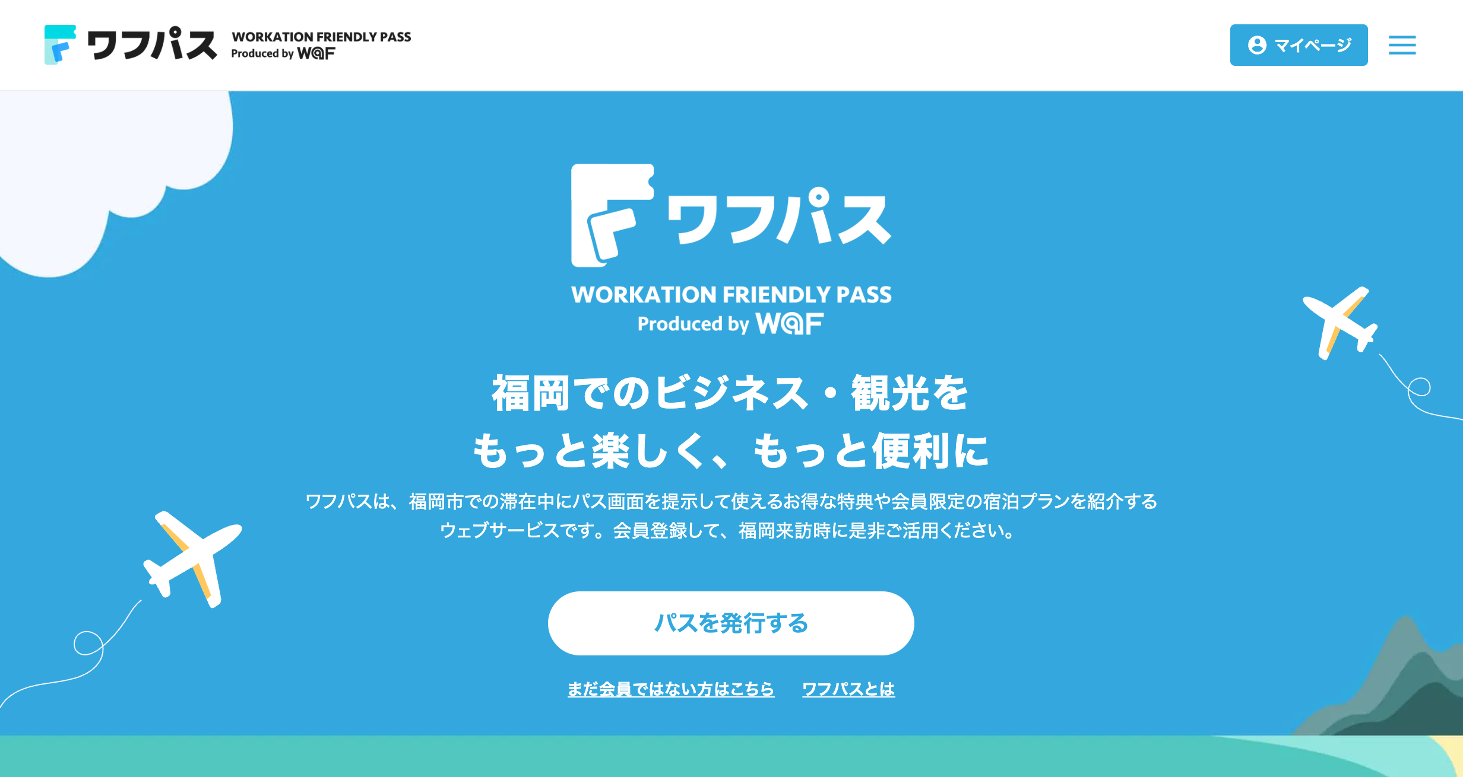Open the ワフパスとは link
This screenshot has width=1463, height=777.
point(848,689)
